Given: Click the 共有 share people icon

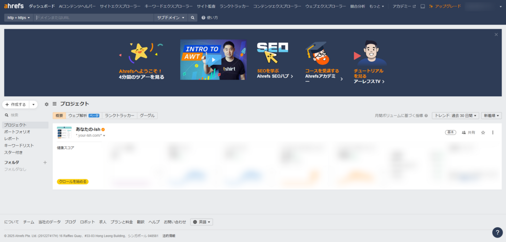Looking at the screenshot, I should pos(464,132).
